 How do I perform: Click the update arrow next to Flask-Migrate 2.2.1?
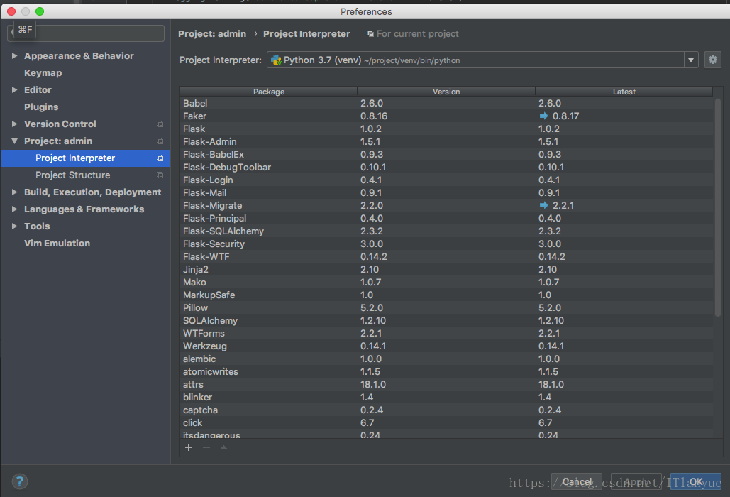point(543,205)
